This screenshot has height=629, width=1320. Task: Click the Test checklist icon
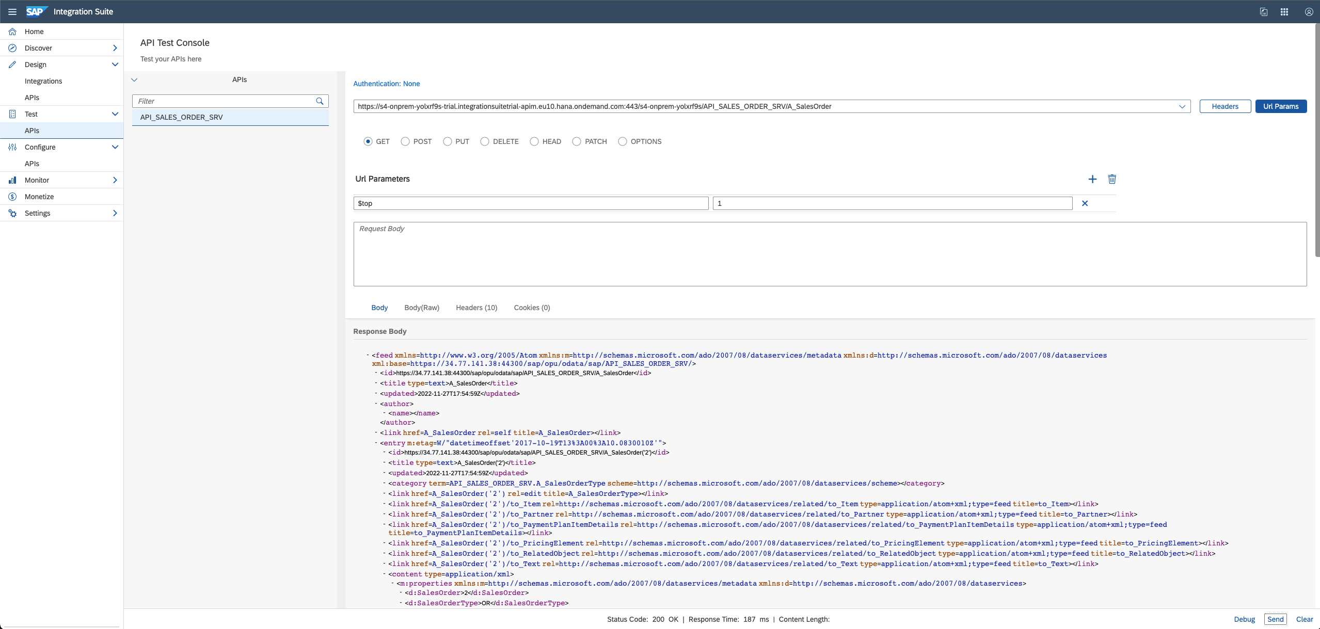pos(12,114)
